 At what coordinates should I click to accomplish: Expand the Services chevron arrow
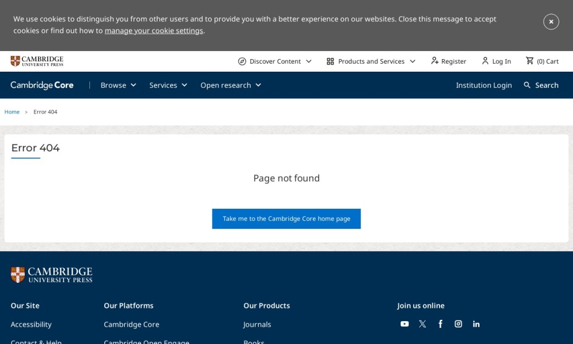[184, 85]
